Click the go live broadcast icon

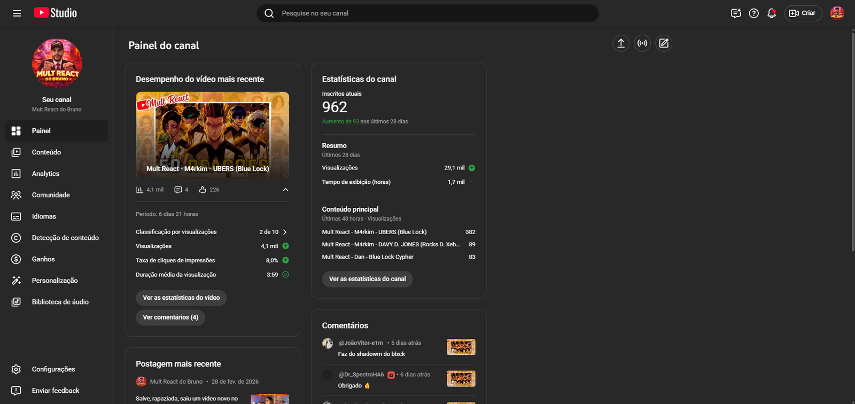pos(642,43)
